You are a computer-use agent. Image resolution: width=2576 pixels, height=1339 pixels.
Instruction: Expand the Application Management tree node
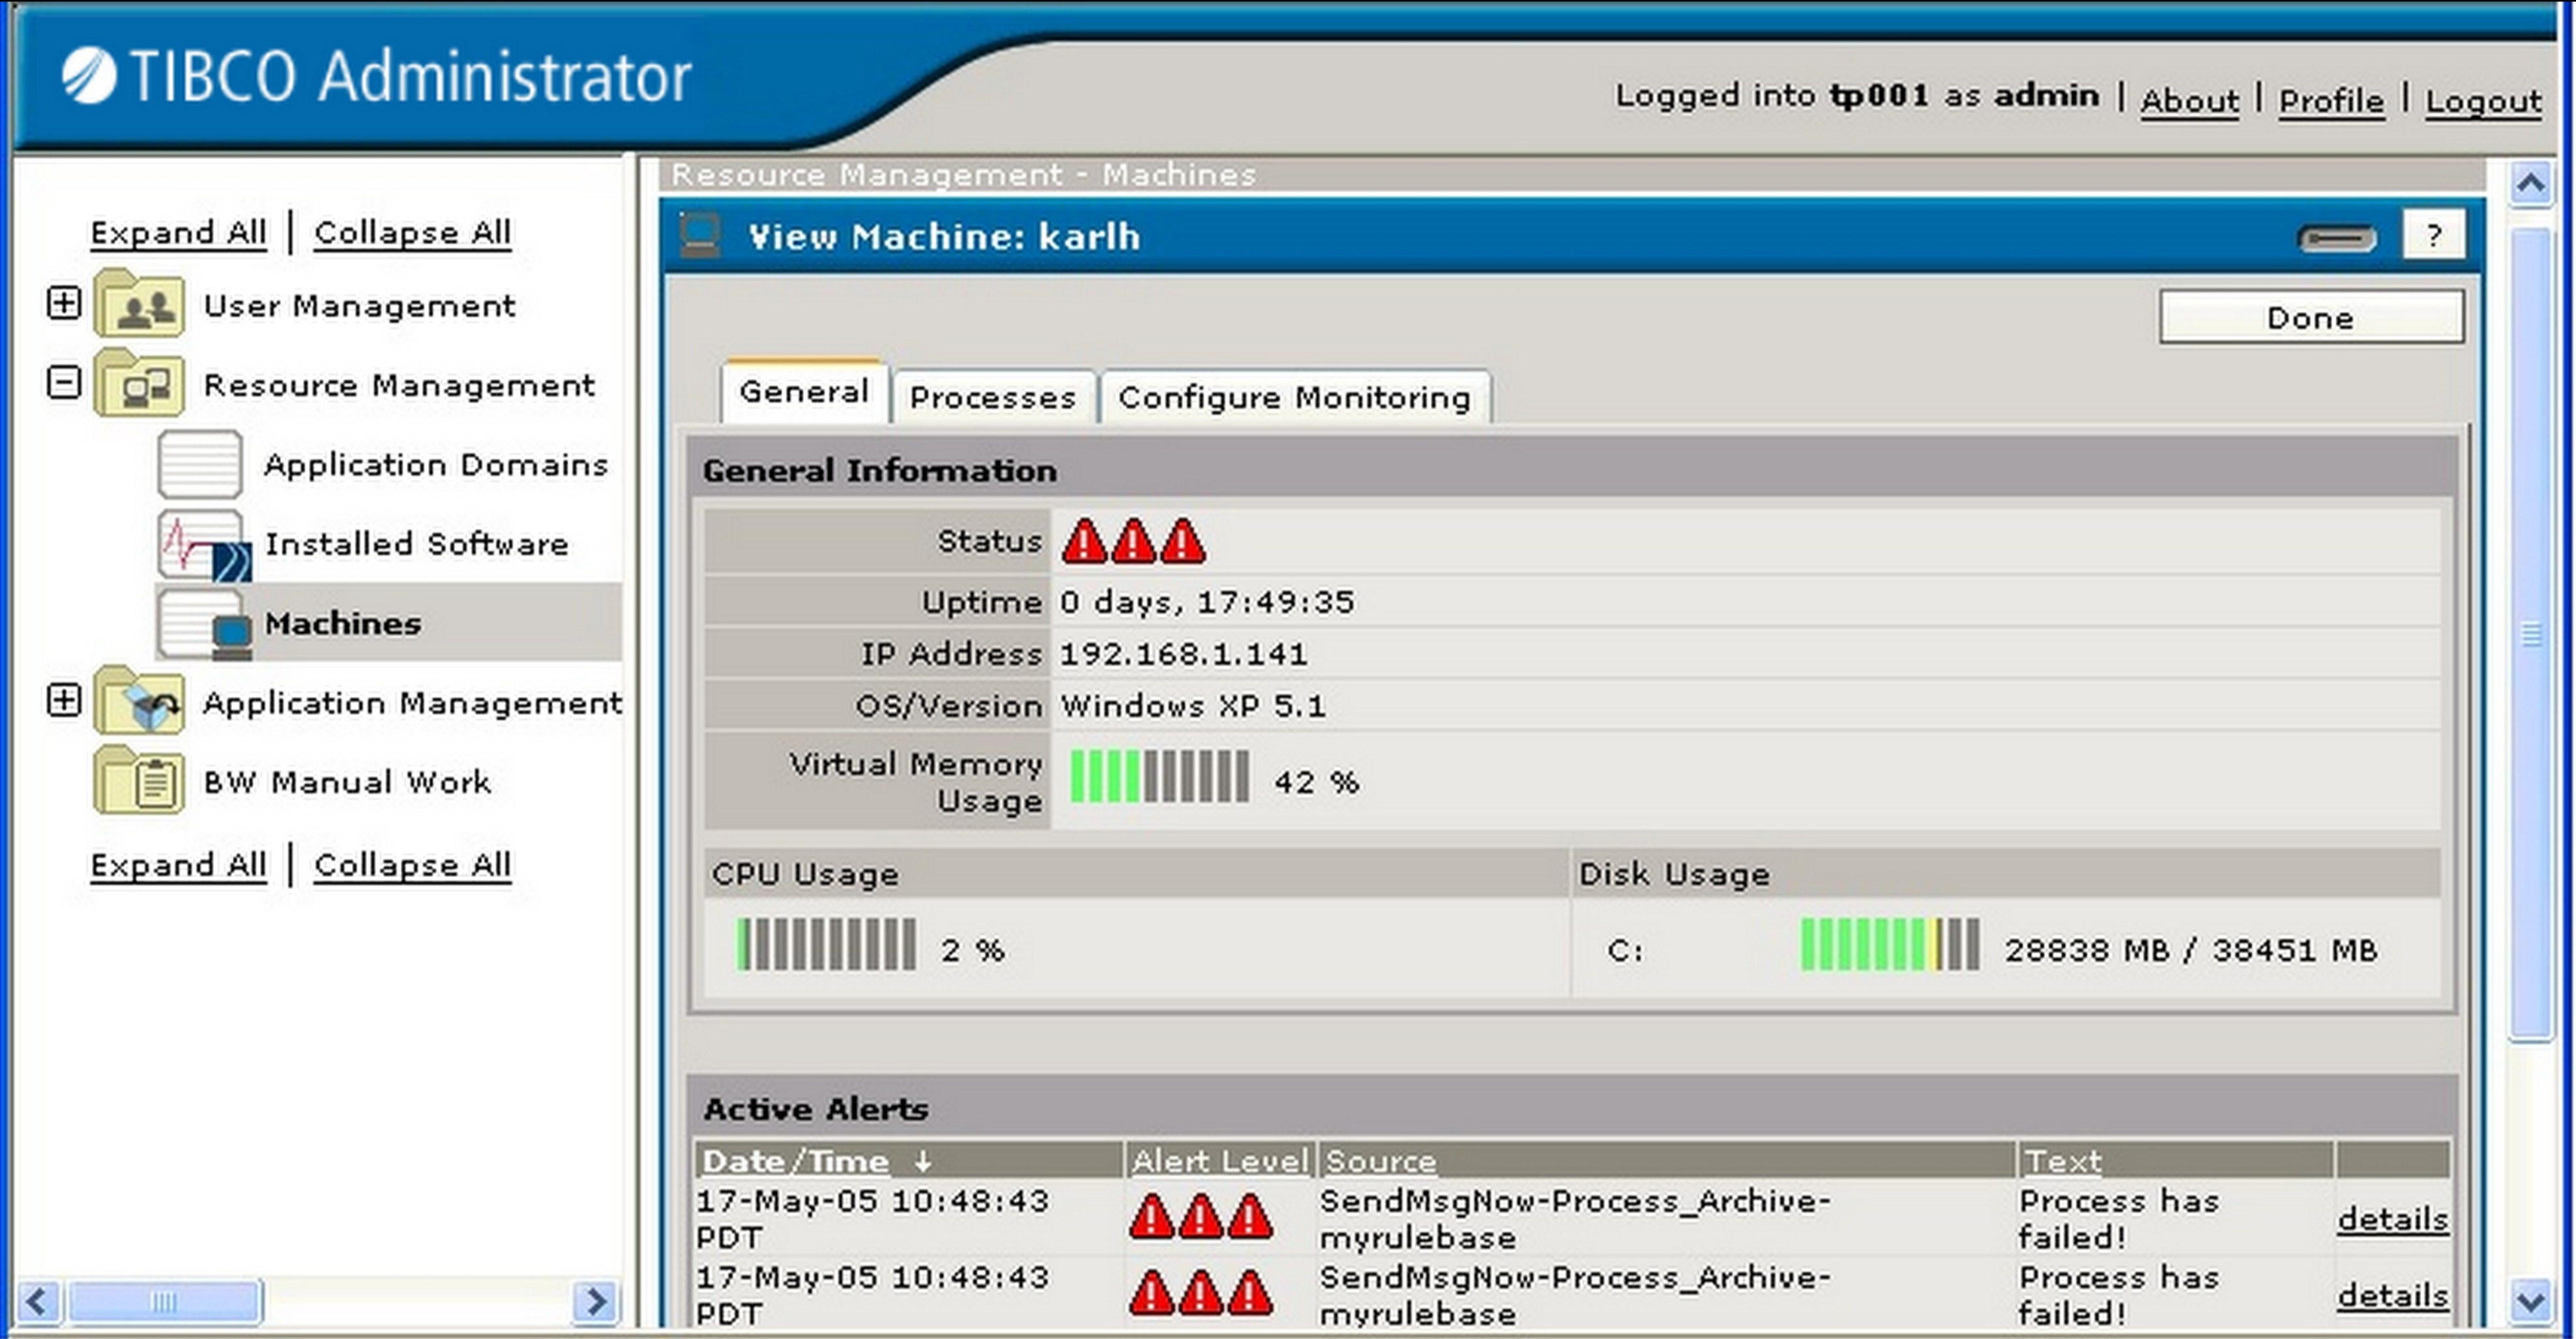click(64, 701)
